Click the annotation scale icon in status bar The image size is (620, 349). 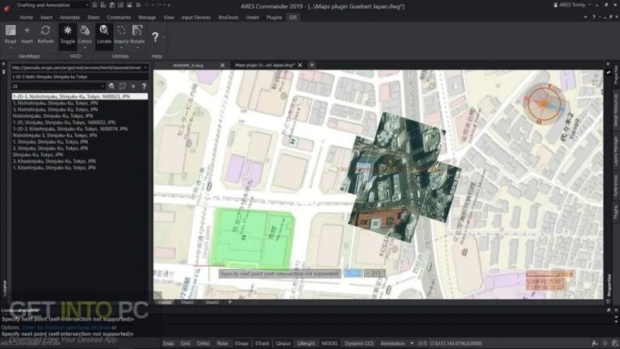click(595, 343)
